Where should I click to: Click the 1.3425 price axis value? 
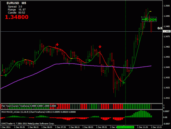pos(167,88)
